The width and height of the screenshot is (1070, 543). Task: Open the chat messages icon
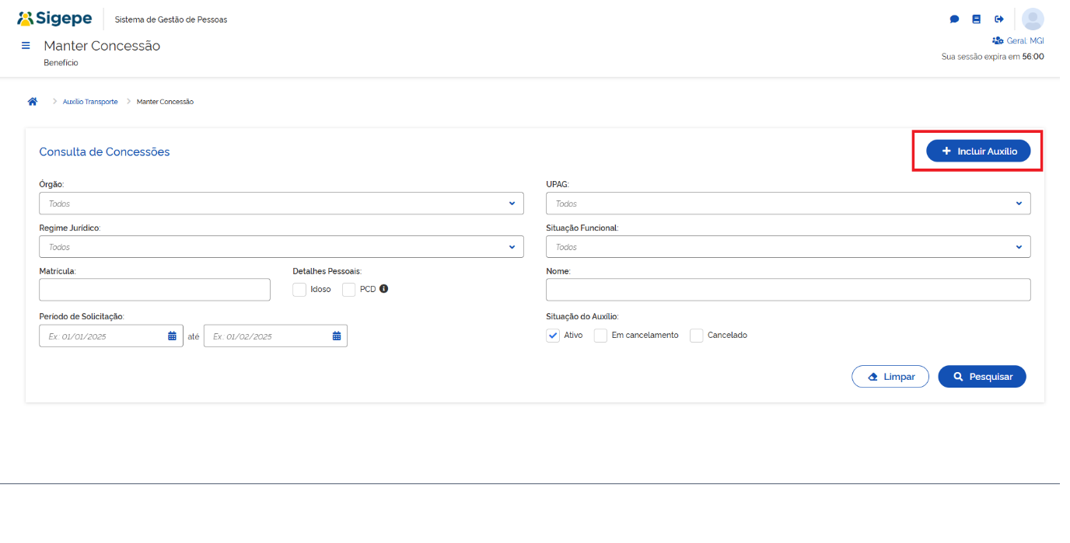[954, 19]
